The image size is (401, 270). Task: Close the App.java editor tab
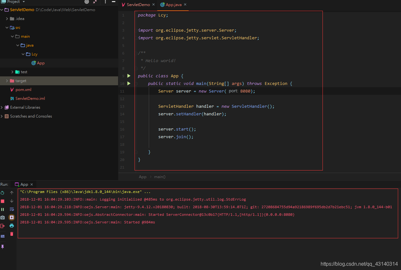[185, 5]
